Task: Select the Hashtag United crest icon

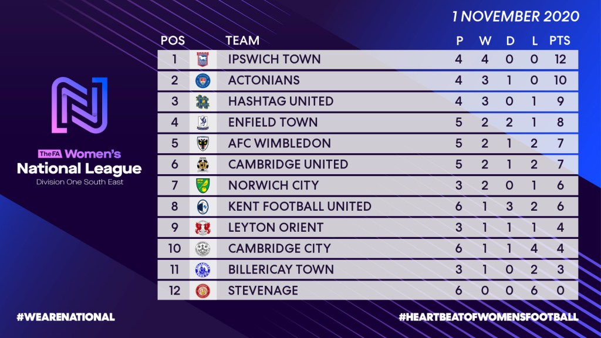Action: [202, 102]
